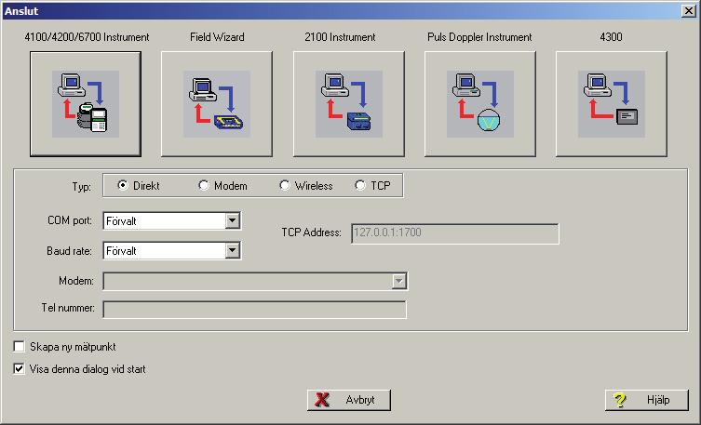Image resolution: width=701 pixels, height=425 pixels.
Task: Select the 4100/4200/6700 Instrument connection icon
Action: 86,104
